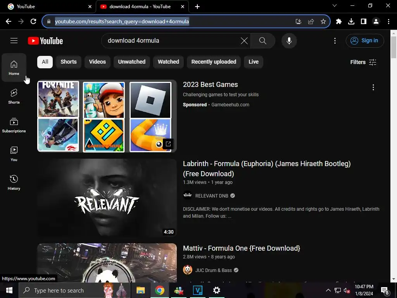Click the Fortnite ad thumbnail image
This screenshot has height=298, width=397.
coord(58,100)
